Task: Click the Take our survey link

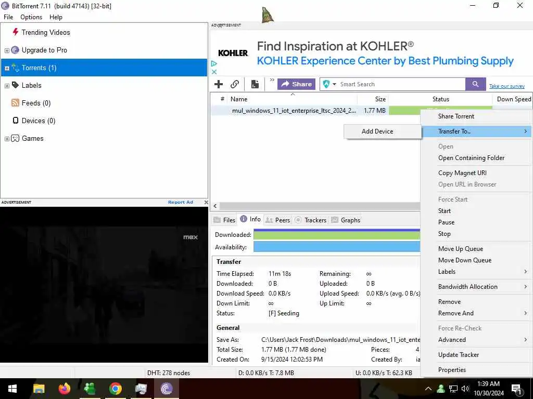Action: tap(507, 86)
